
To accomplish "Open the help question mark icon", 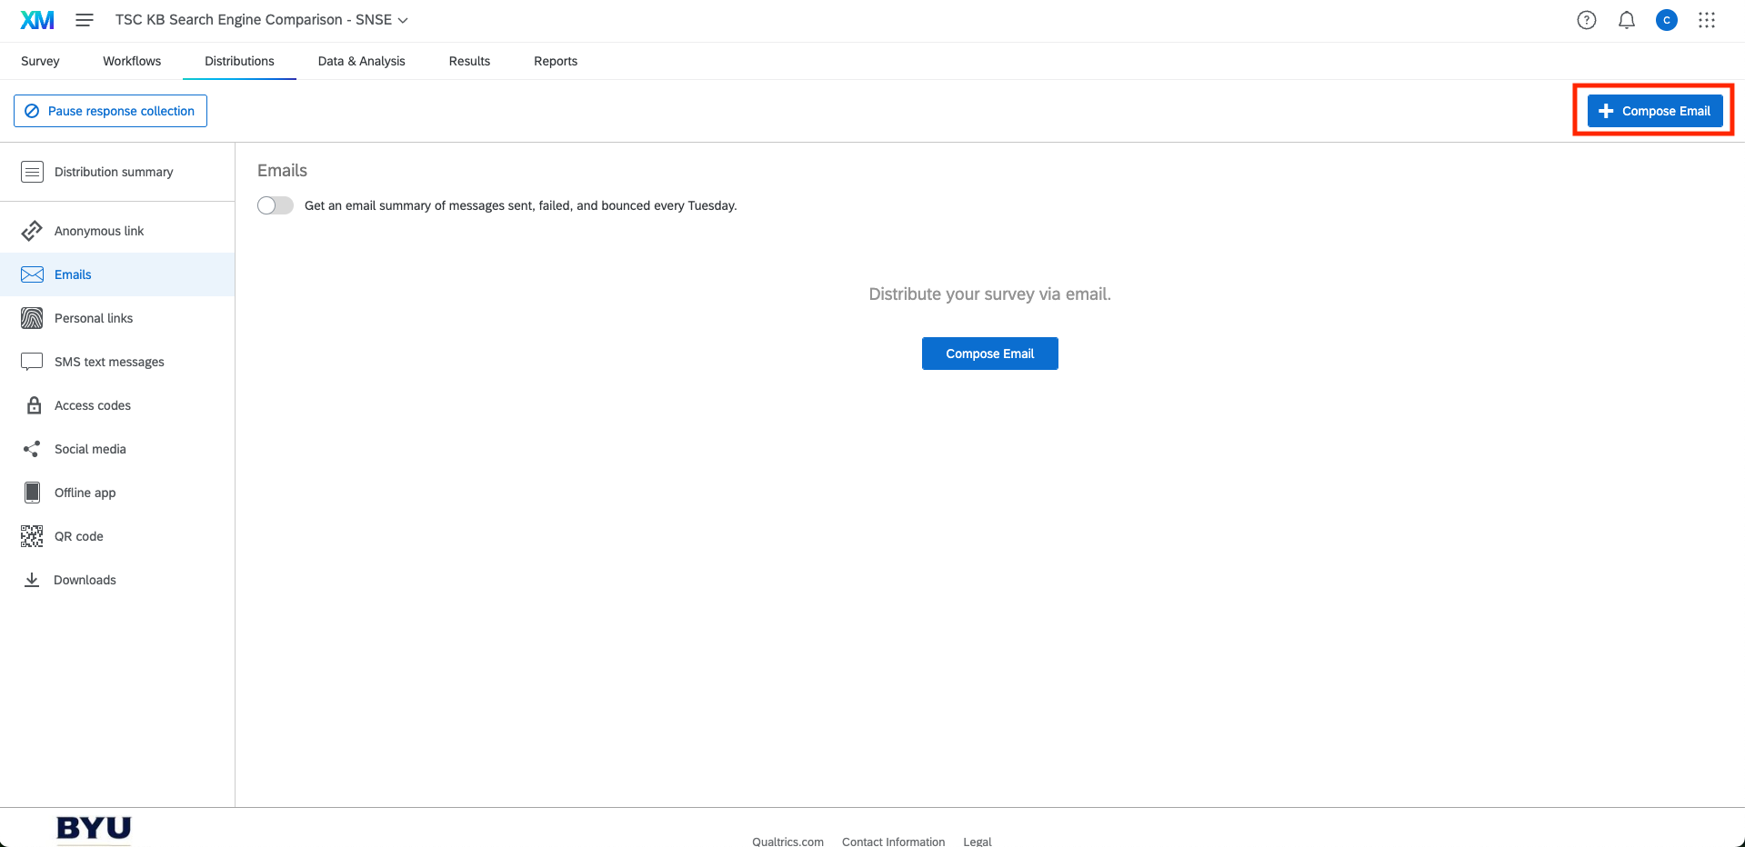I will (1586, 20).
